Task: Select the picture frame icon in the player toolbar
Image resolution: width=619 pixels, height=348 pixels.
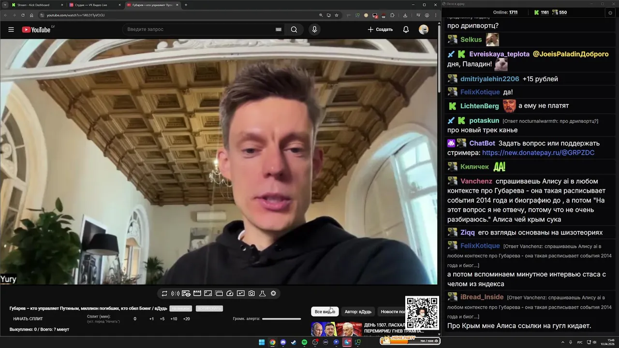Action: pyautogui.click(x=208, y=293)
